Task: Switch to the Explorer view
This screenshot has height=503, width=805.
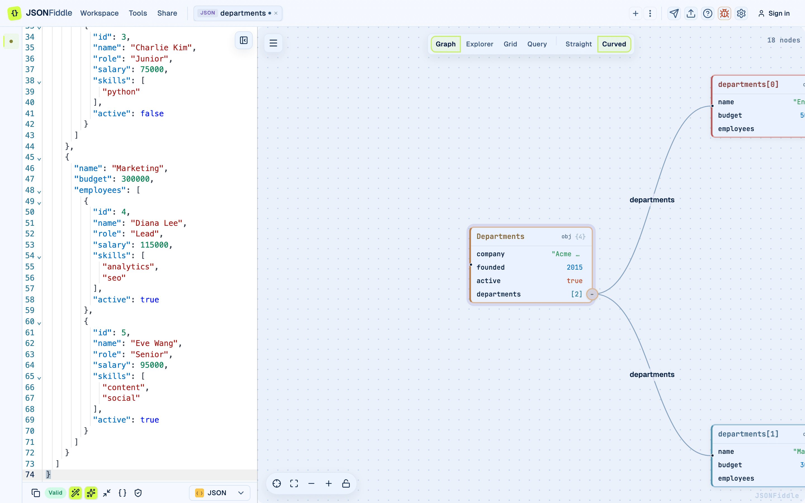Action: pyautogui.click(x=479, y=44)
